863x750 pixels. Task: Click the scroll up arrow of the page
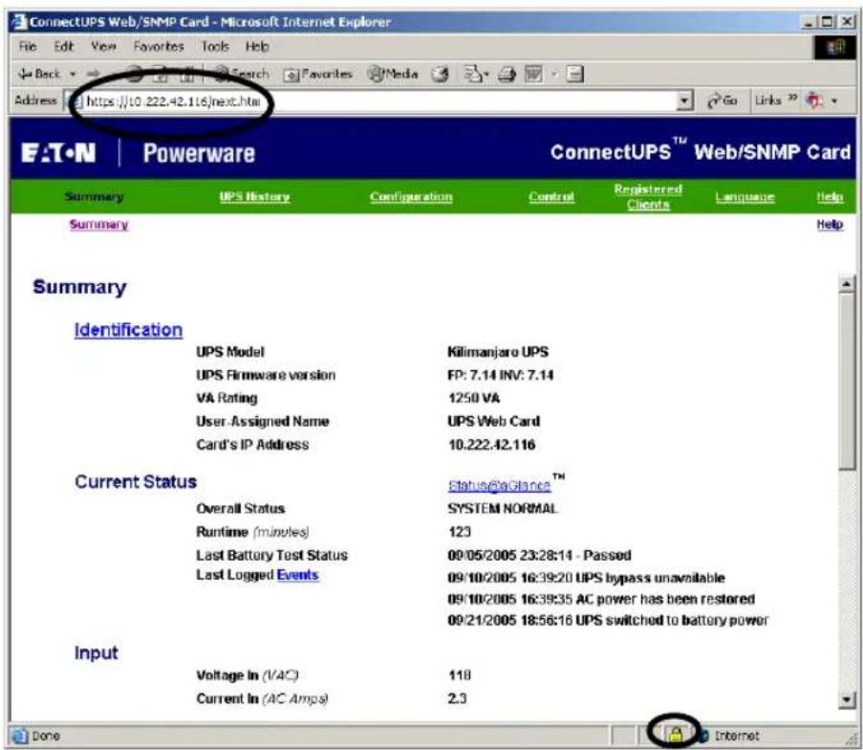(x=847, y=284)
